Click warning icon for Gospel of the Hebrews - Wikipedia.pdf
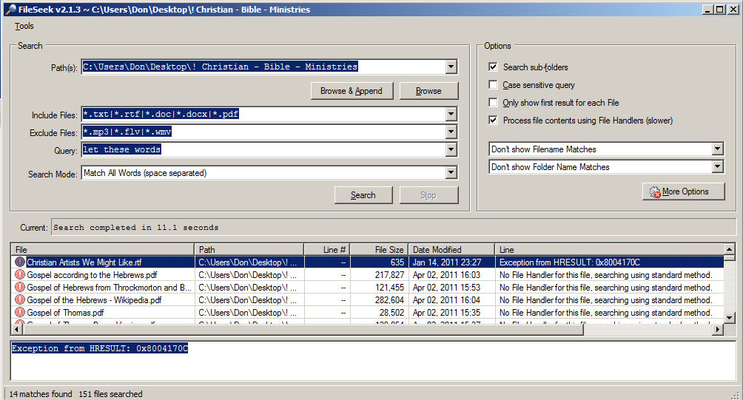 pyautogui.click(x=20, y=300)
